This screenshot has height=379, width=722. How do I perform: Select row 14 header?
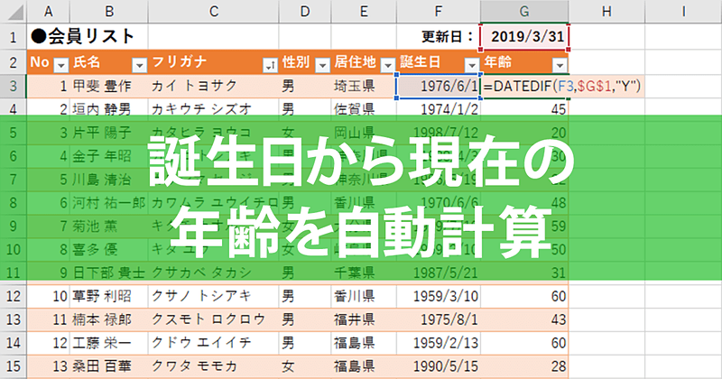[14, 343]
